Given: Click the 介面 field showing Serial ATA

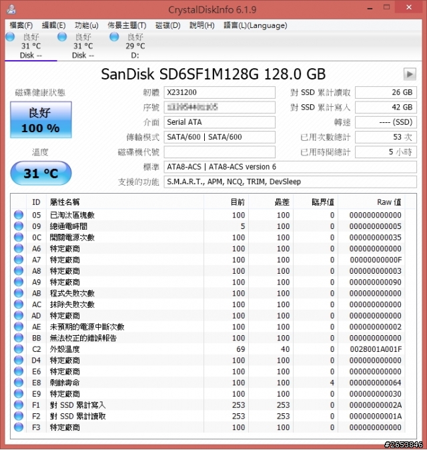Looking at the screenshot, I should click(220, 122).
